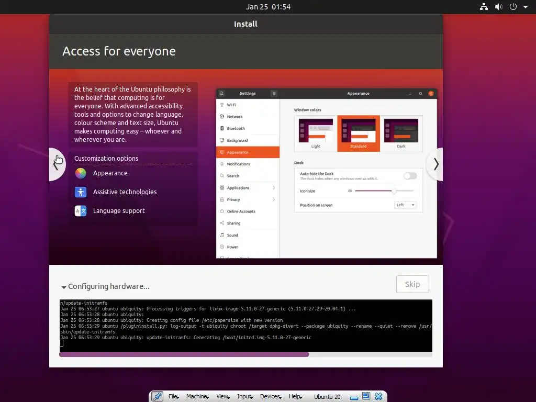Click the wired network icon in top bar
This screenshot has height=402, width=536.
coord(484,7)
